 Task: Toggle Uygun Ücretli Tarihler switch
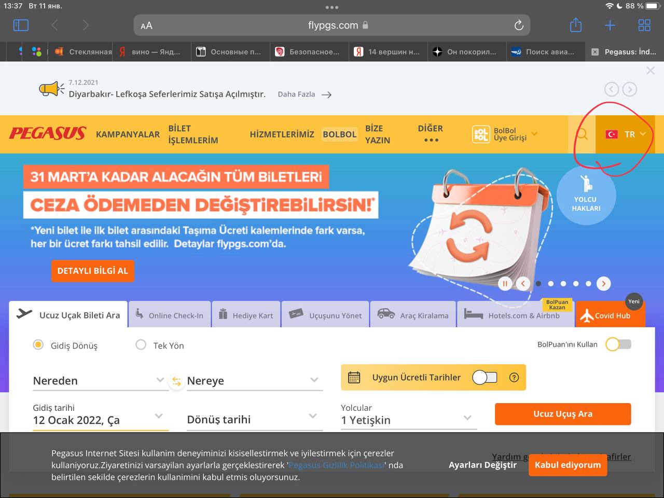pos(485,377)
